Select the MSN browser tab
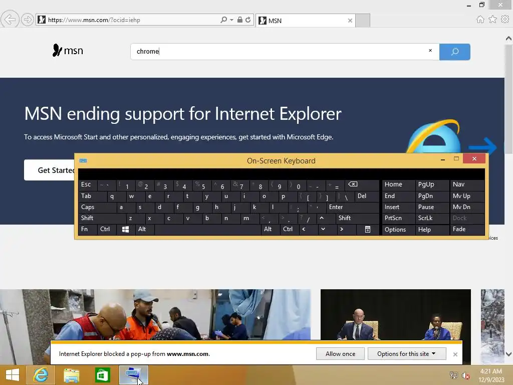The image size is (513, 385). 305,21
